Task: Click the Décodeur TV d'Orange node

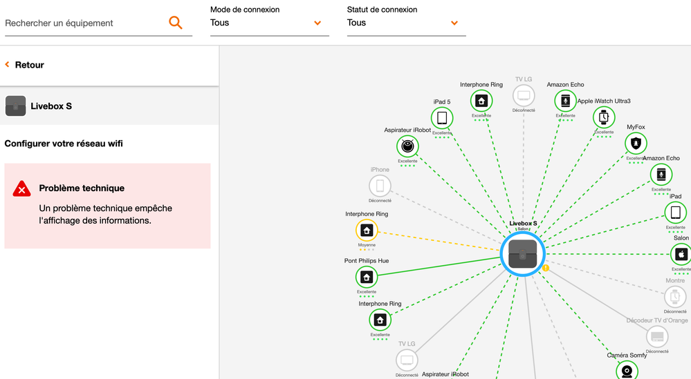Action: pyautogui.click(x=657, y=337)
